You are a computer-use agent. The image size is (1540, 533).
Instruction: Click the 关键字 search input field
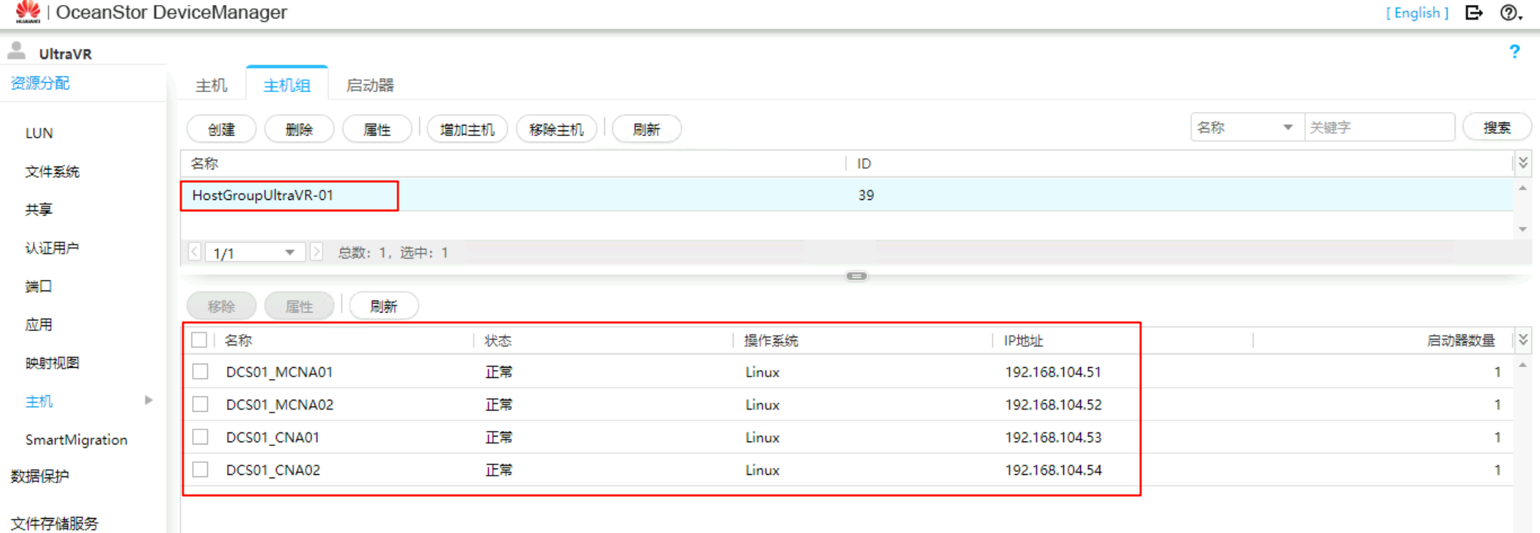pyautogui.click(x=1378, y=128)
